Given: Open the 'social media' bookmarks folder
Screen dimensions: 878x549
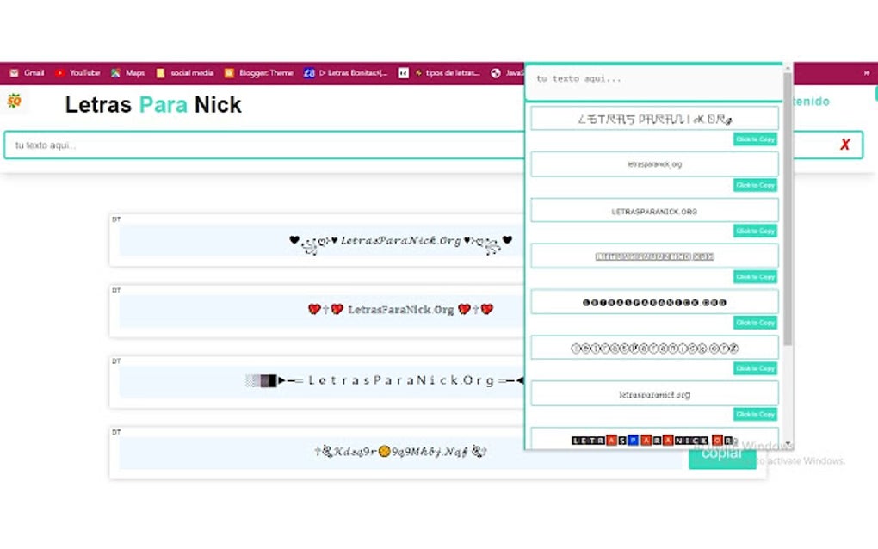Looking at the screenshot, I should [x=185, y=73].
